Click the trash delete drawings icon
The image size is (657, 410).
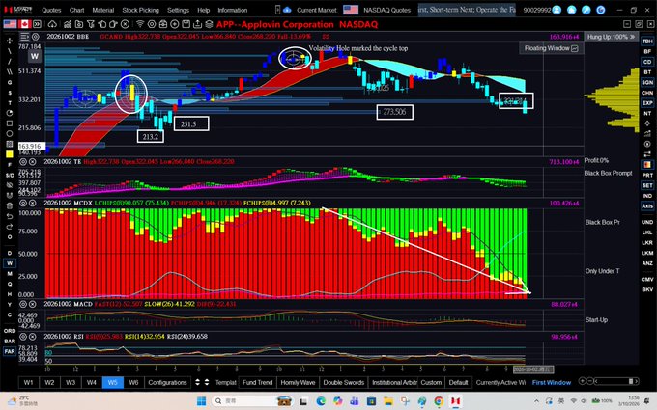[x=10, y=205]
